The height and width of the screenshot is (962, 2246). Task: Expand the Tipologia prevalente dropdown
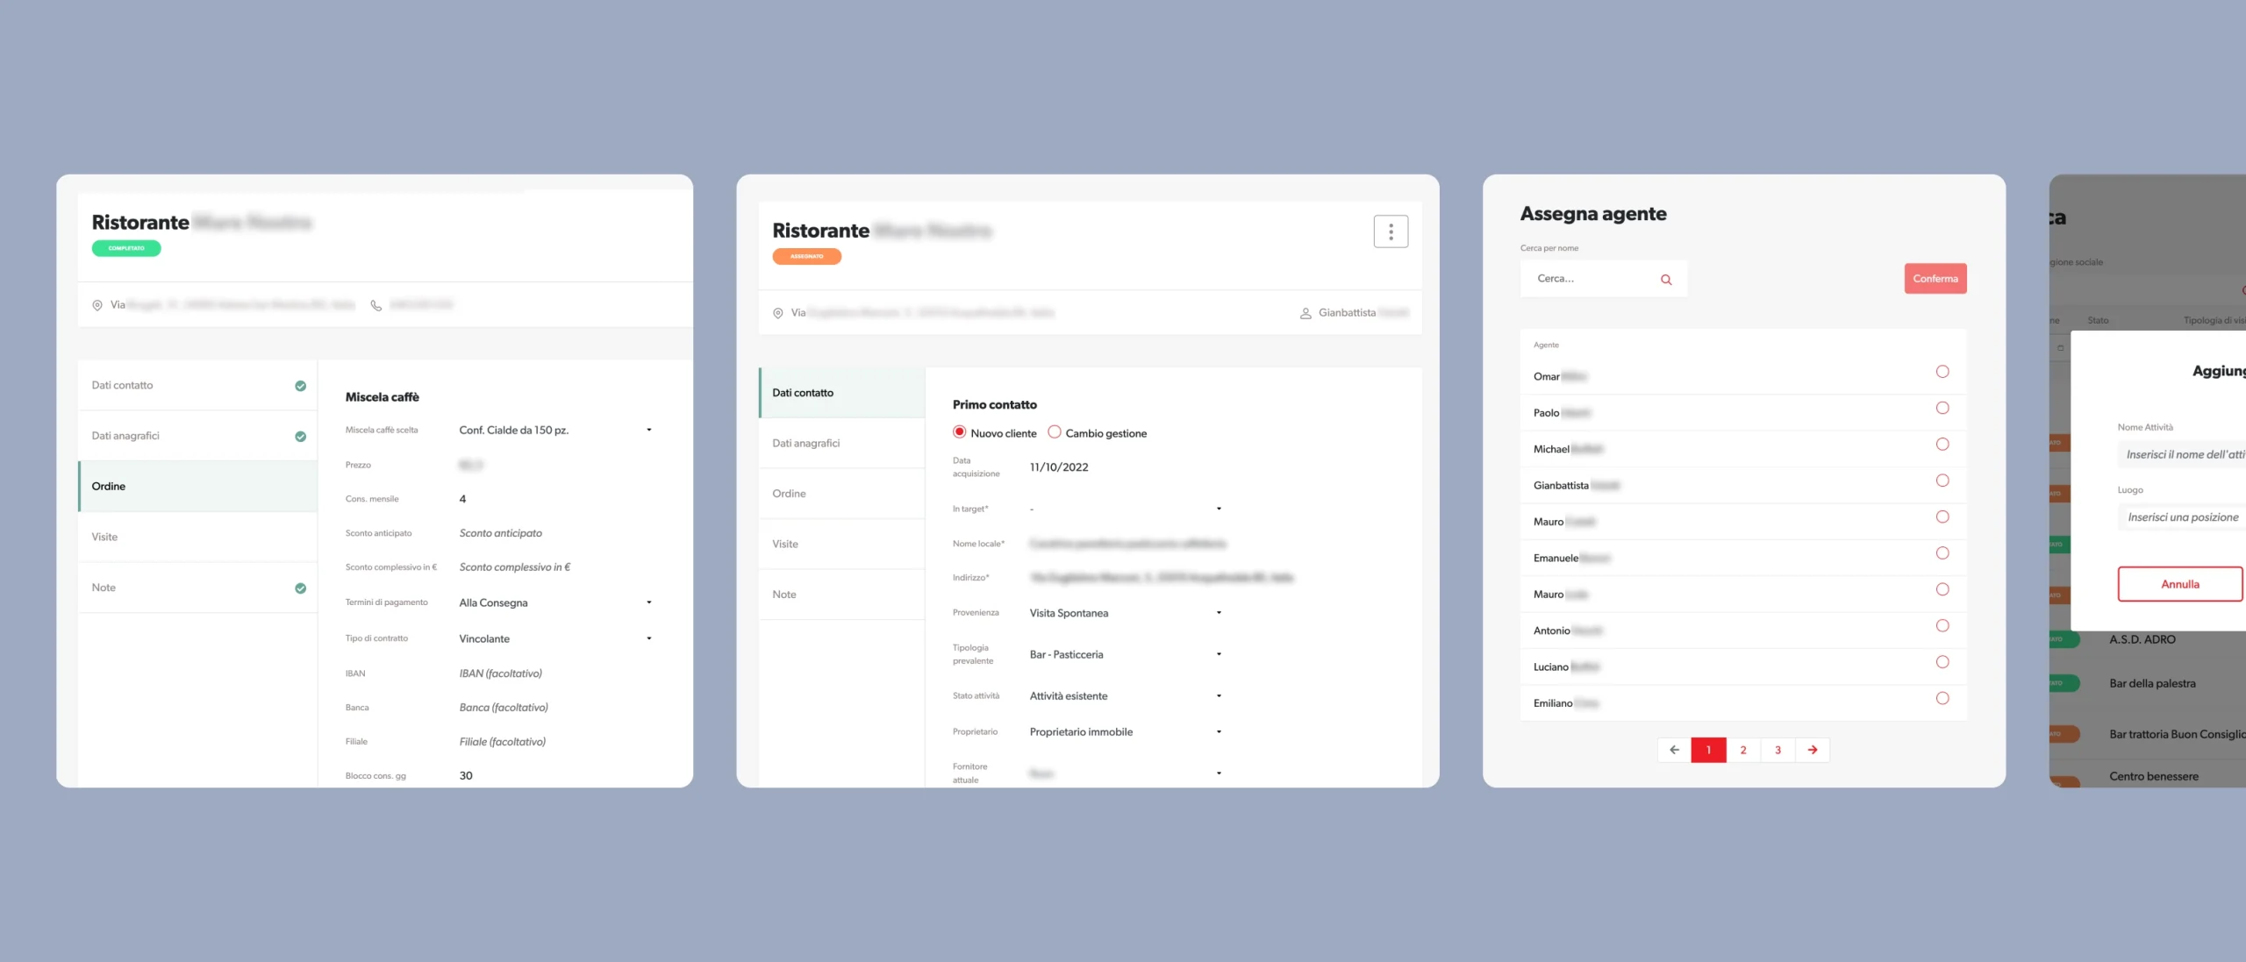(1127, 654)
